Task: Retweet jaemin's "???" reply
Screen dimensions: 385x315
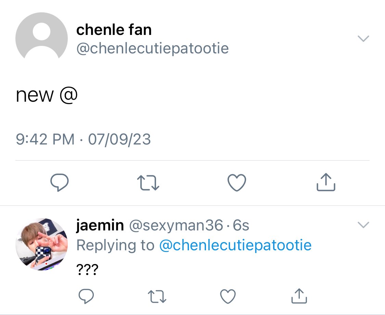Action: 157,296
